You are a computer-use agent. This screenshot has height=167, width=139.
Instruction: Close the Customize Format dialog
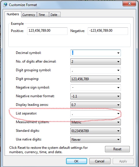pos(129,4)
